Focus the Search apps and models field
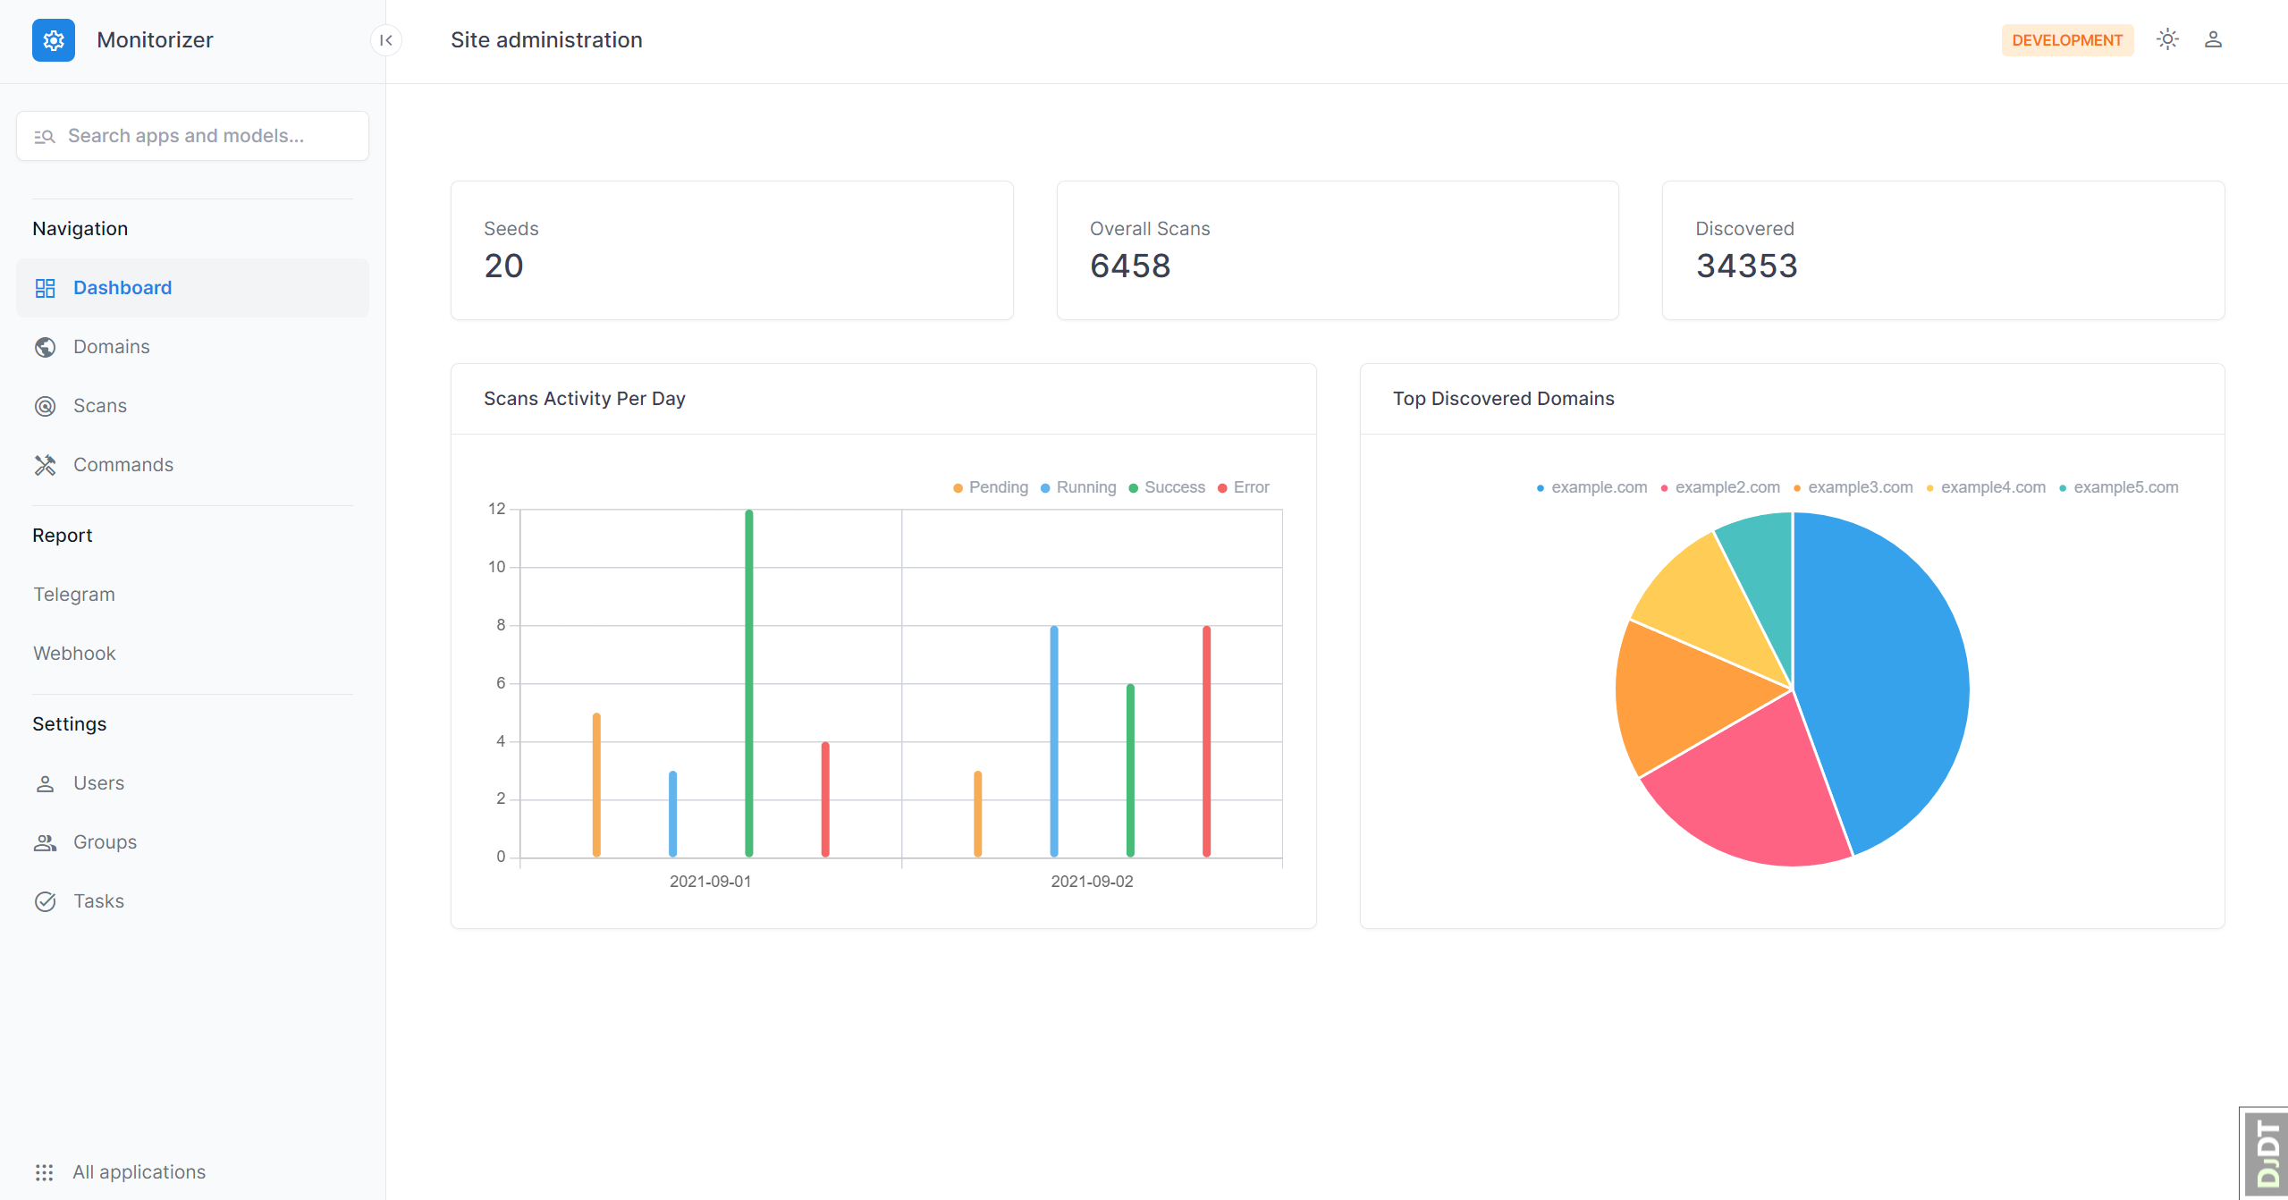Viewport: 2288px width, 1200px height. click(192, 136)
